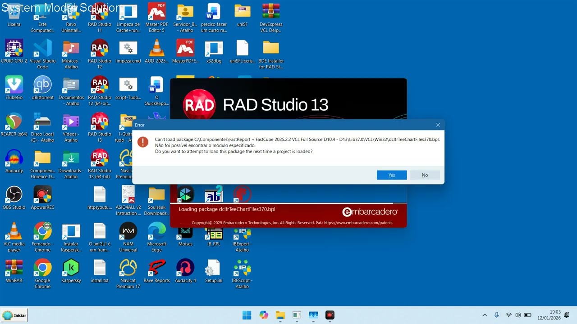This screenshot has width=577, height=324.
Task: Select the ApowerREC shortcut
Action: pos(42,198)
